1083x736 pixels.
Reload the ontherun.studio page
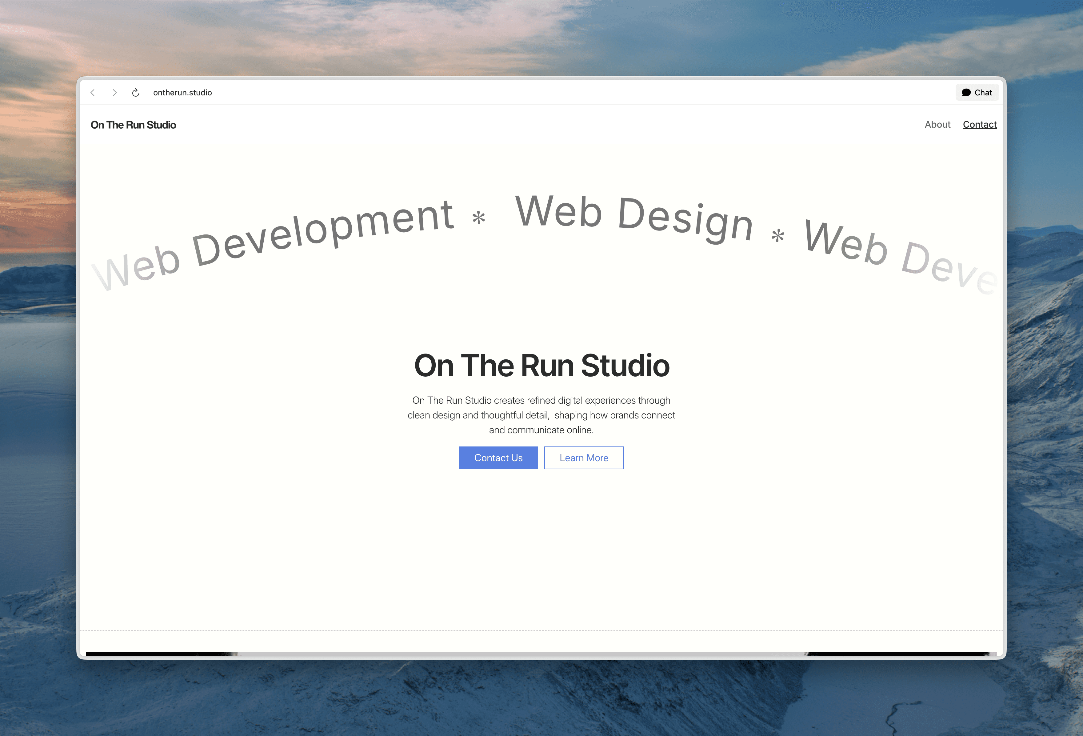(x=136, y=93)
